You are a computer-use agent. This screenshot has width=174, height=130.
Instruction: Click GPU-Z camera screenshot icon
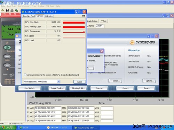[x=84, y=16]
